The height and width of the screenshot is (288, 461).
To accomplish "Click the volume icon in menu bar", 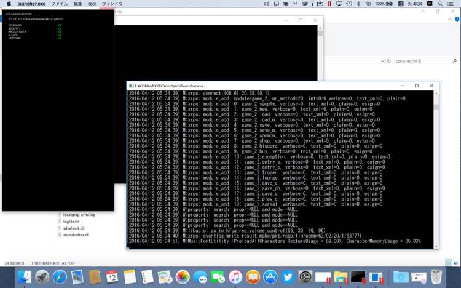I will (266, 4).
